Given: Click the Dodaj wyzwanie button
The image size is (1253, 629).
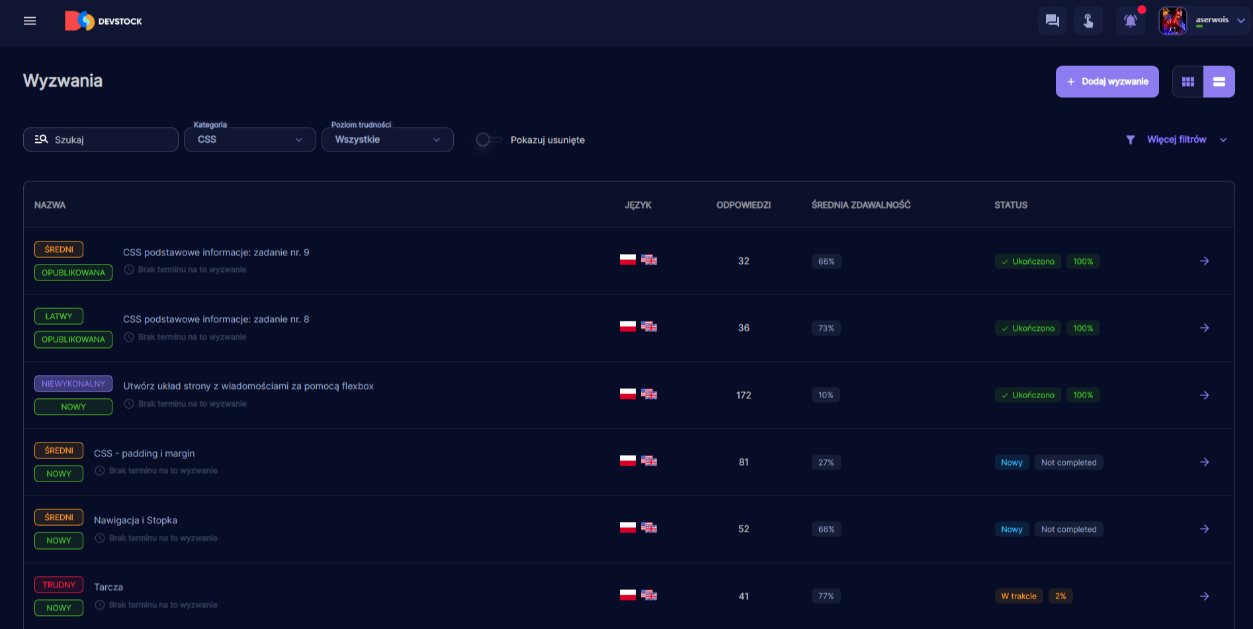Looking at the screenshot, I should [x=1107, y=82].
